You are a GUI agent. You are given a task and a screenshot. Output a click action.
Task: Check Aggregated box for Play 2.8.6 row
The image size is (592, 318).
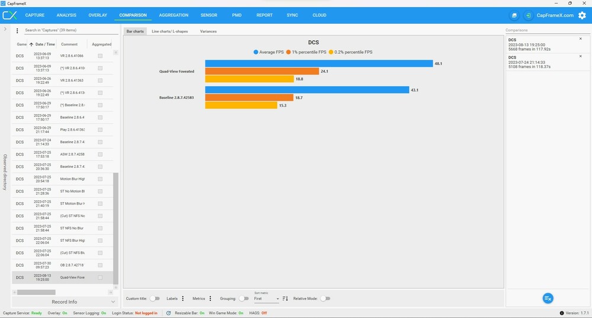[100, 129]
